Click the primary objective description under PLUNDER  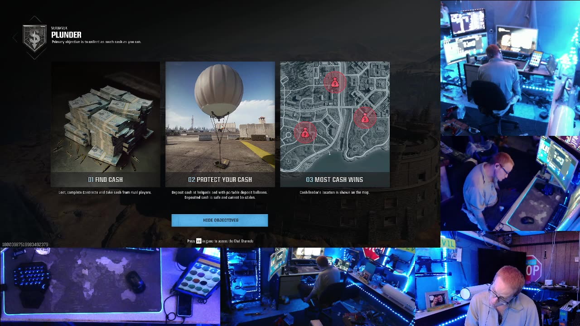[96, 42]
